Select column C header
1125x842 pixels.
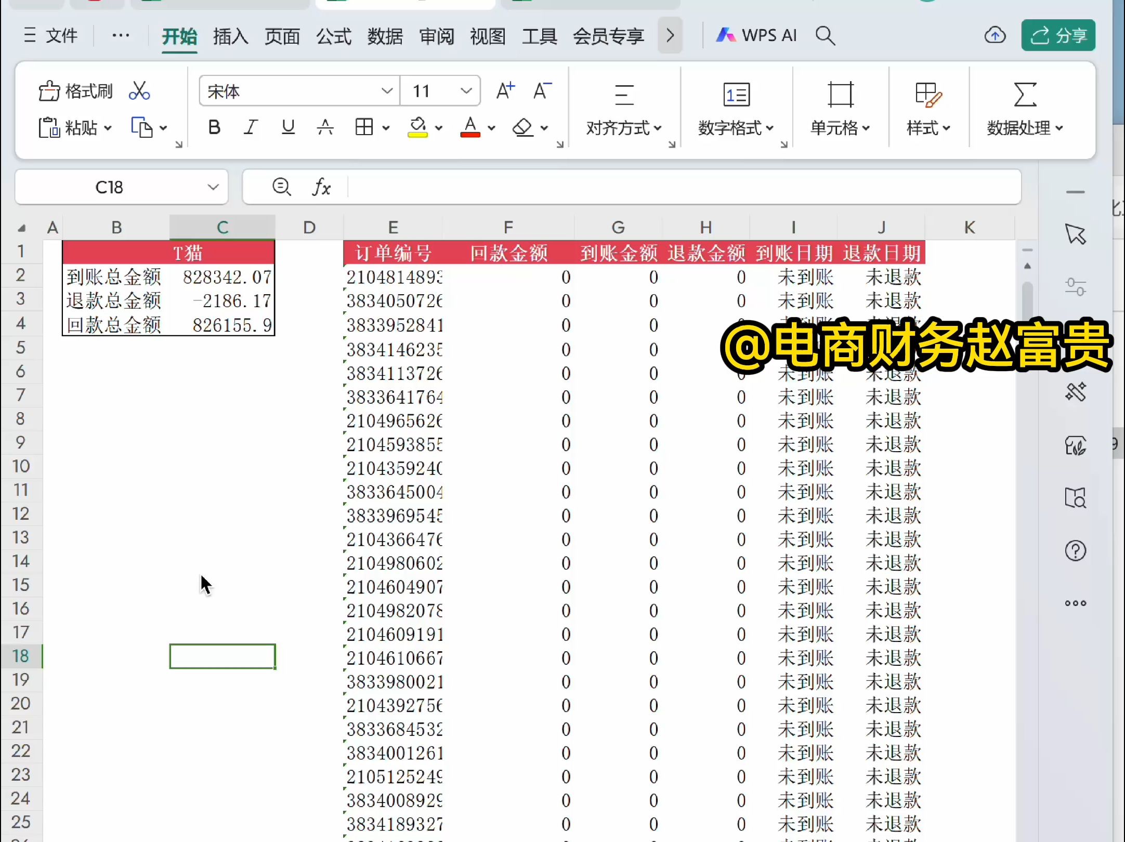[x=222, y=227]
